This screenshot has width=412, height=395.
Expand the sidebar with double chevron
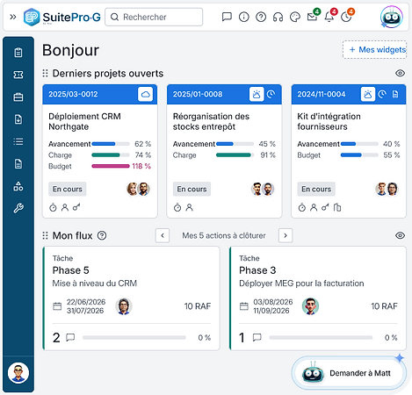(x=12, y=17)
